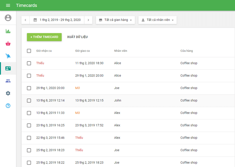Open the help question mark icon
The width and height of the screenshot is (235, 167).
click(8, 105)
